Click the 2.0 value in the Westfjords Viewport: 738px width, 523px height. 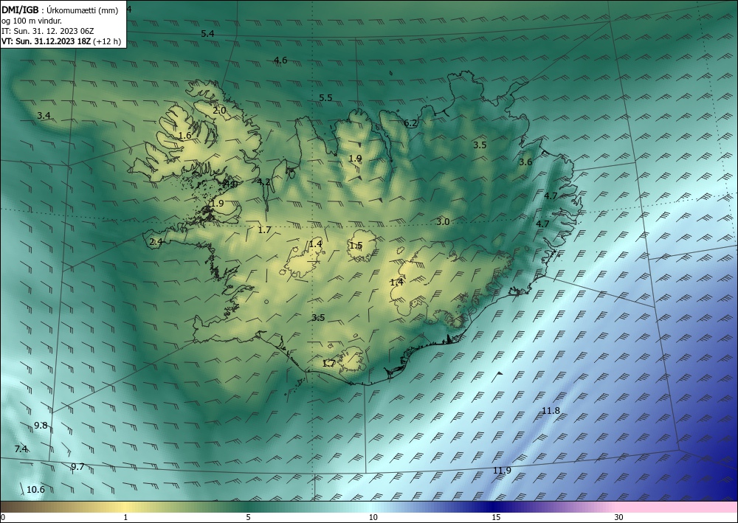[x=219, y=111]
